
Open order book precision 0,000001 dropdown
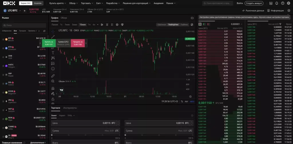237,24
